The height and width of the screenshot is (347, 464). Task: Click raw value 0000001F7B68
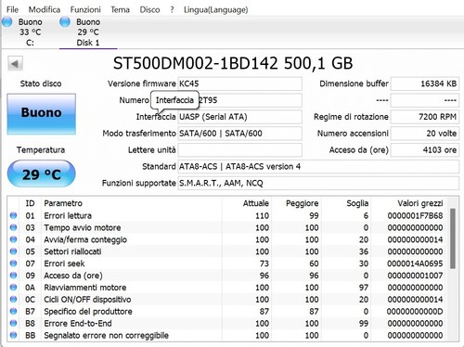click(415, 215)
